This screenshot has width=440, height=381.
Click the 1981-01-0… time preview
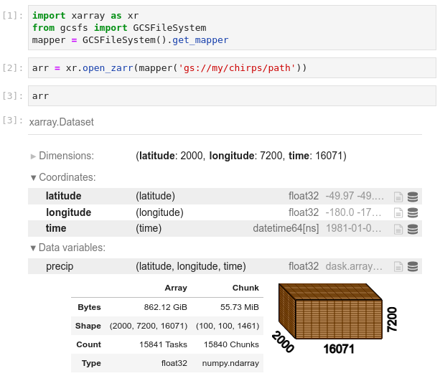point(354,228)
